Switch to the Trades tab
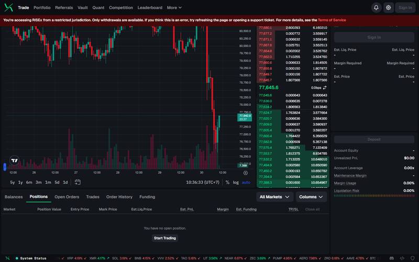This screenshot has width=419, height=262. (93, 197)
